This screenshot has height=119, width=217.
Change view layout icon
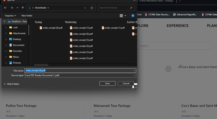(121, 16)
